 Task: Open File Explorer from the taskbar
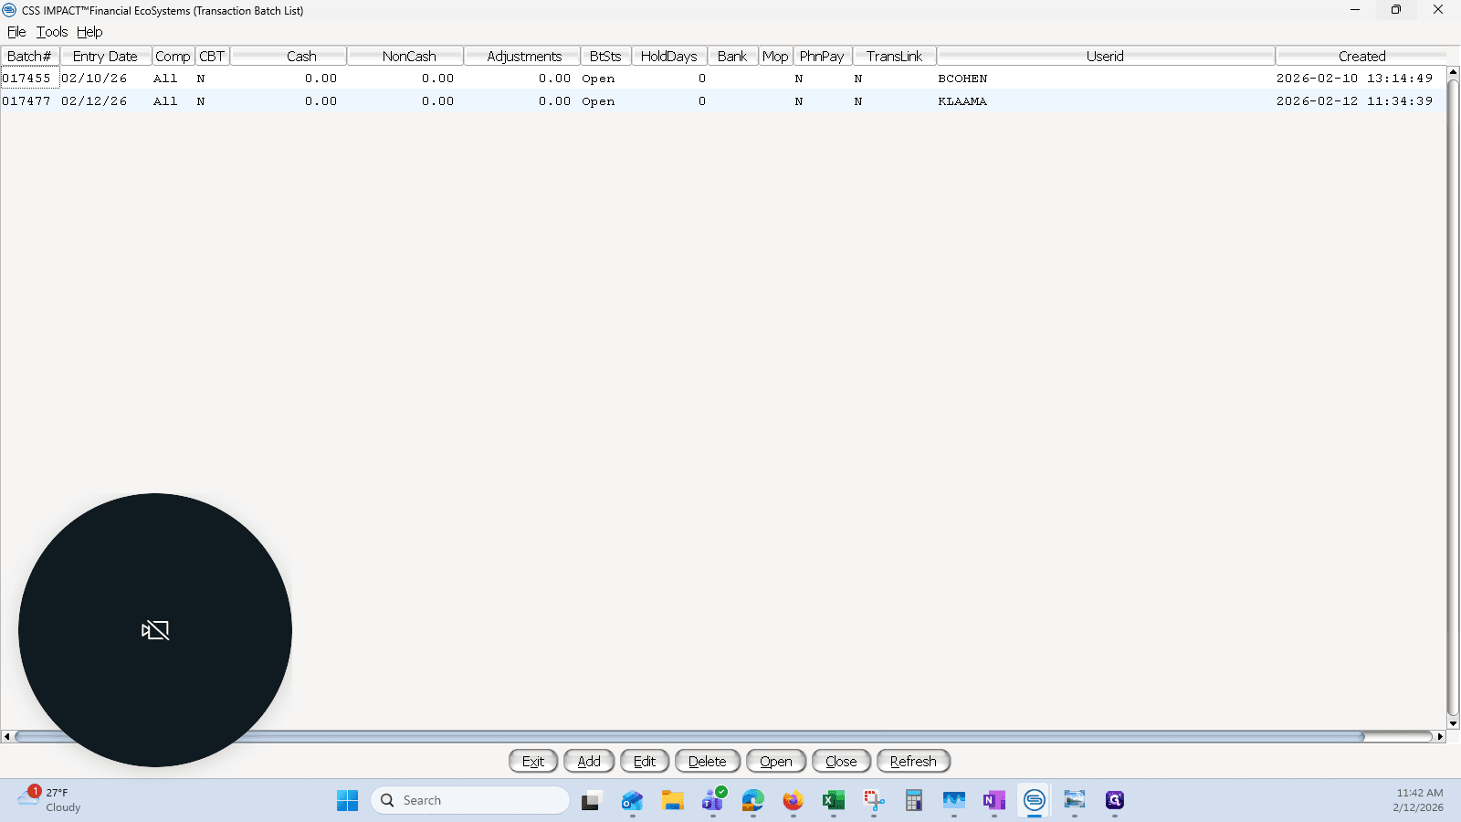673,800
